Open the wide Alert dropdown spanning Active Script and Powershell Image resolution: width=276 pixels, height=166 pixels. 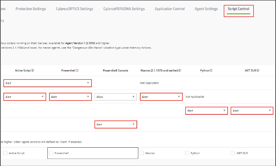47,83
